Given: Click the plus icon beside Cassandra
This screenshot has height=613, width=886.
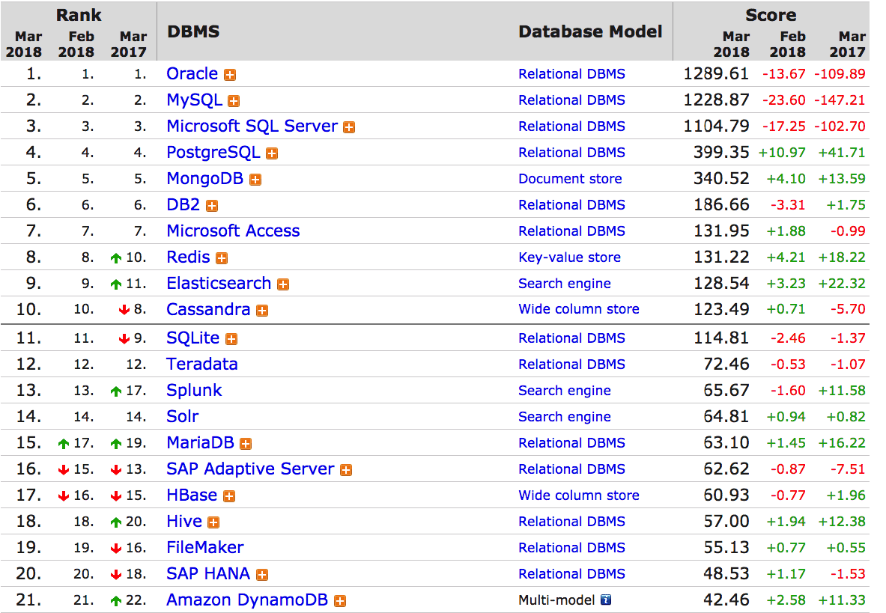Looking at the screenshot, I should [x=262, y=311].
